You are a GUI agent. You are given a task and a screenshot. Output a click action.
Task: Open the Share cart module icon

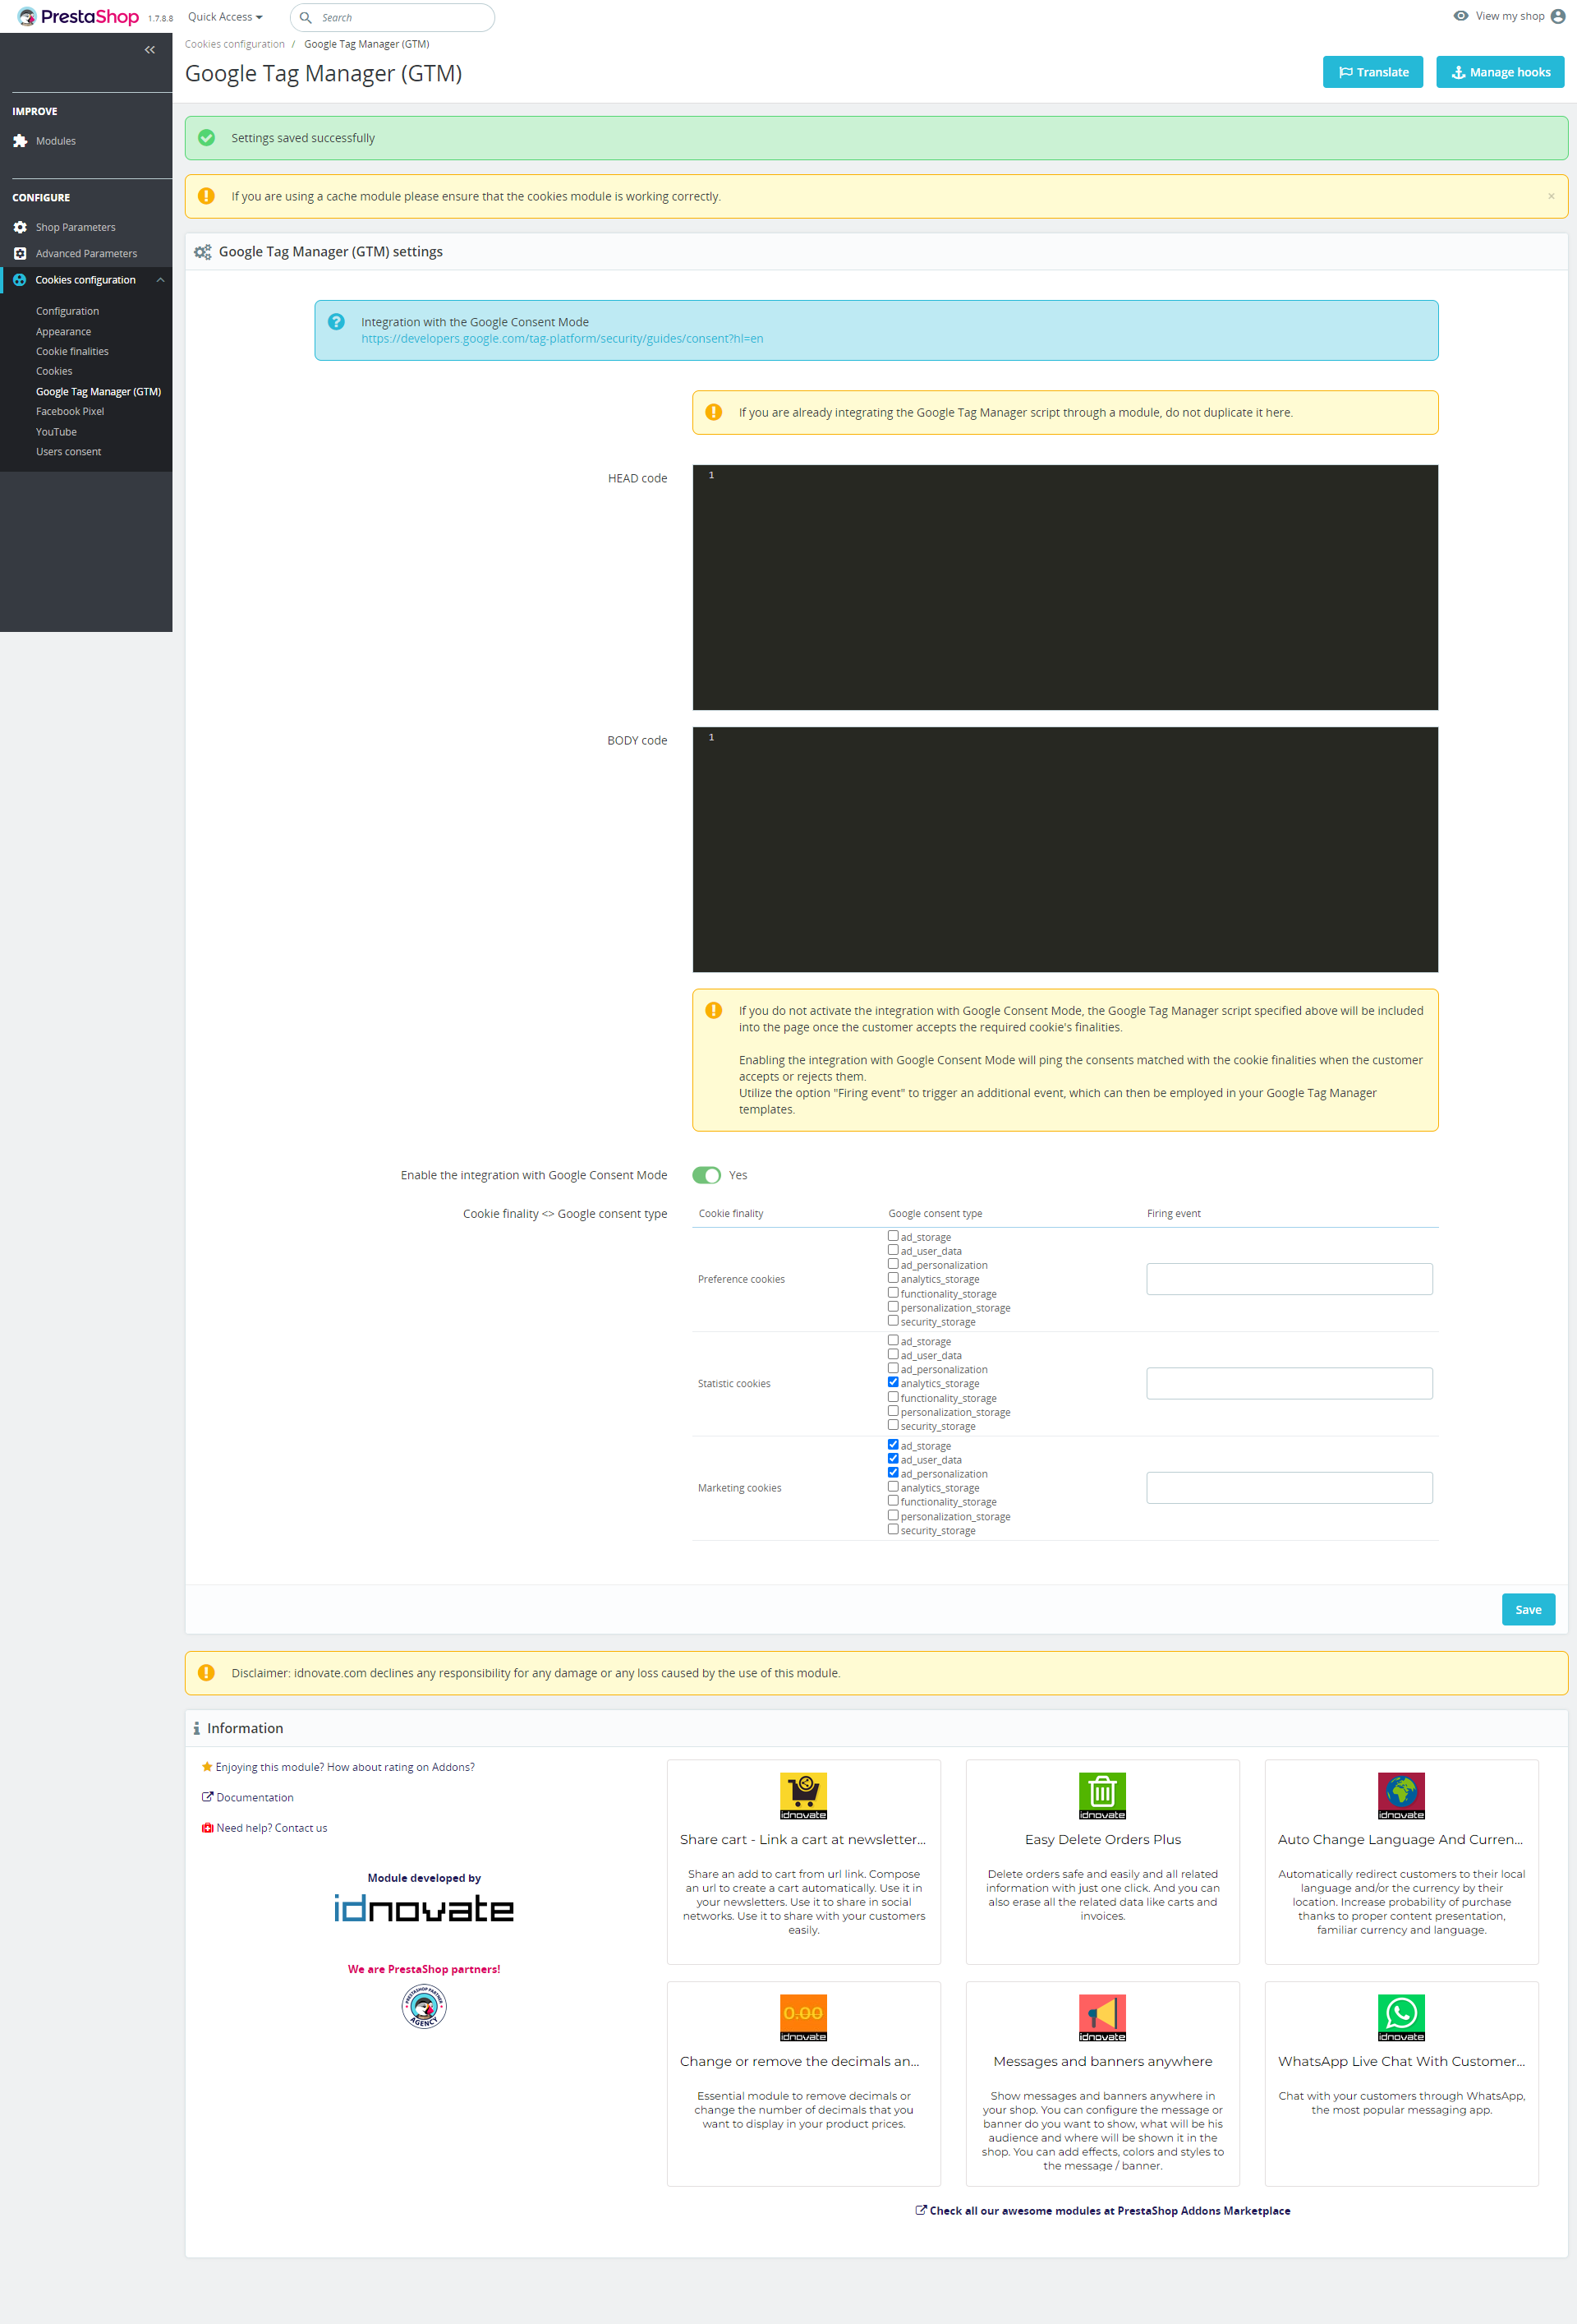click(x=802, y=1795)
